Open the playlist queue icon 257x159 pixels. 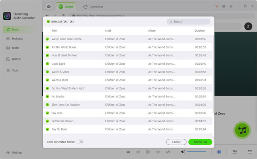250,152
